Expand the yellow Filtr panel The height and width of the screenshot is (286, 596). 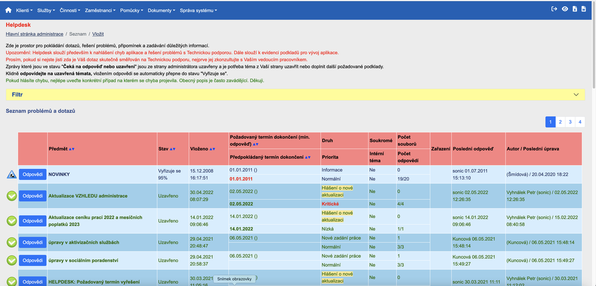pyautogui.click(x=576, y=94)
